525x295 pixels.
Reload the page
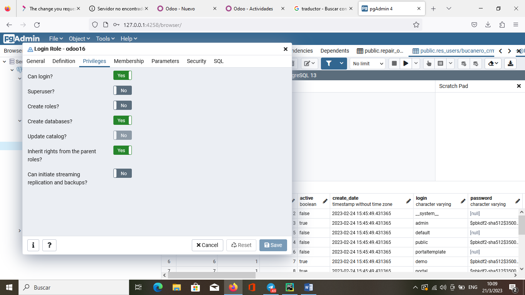tap(37, 25)
